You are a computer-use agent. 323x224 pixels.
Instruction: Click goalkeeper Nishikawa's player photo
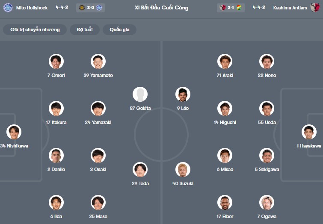click(x=14, y=132)
